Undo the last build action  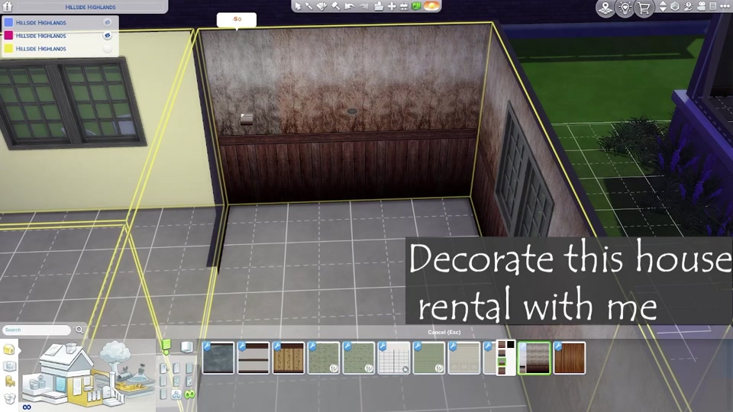(x=349, y=6)
